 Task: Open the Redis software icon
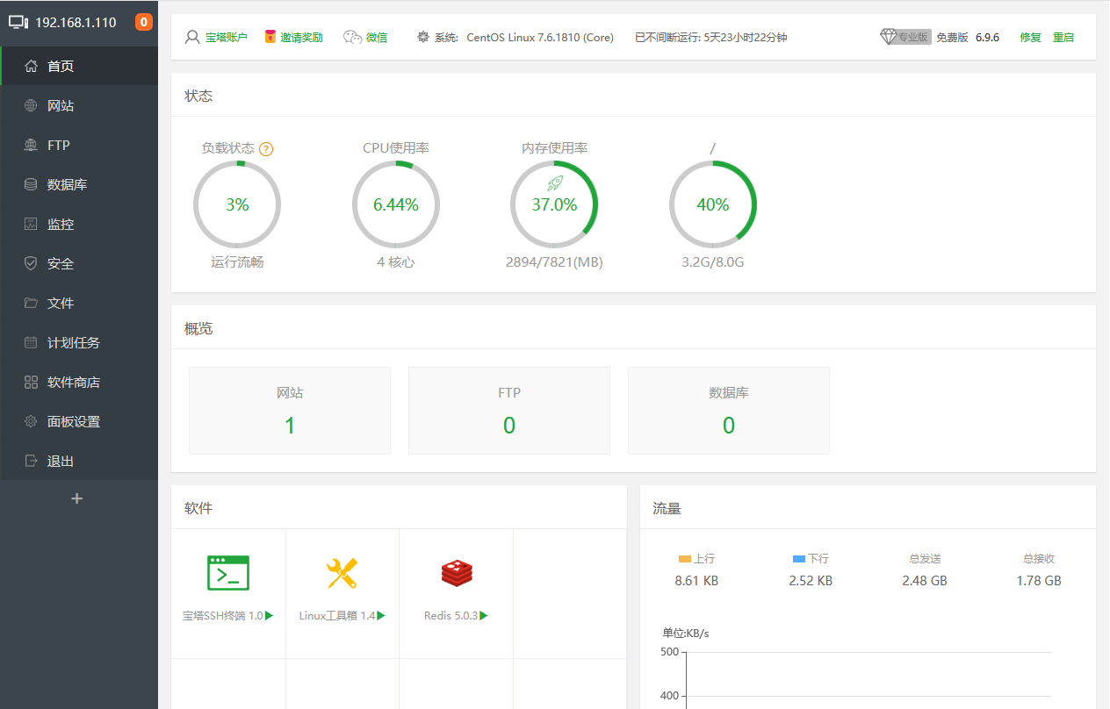point(457,573)
